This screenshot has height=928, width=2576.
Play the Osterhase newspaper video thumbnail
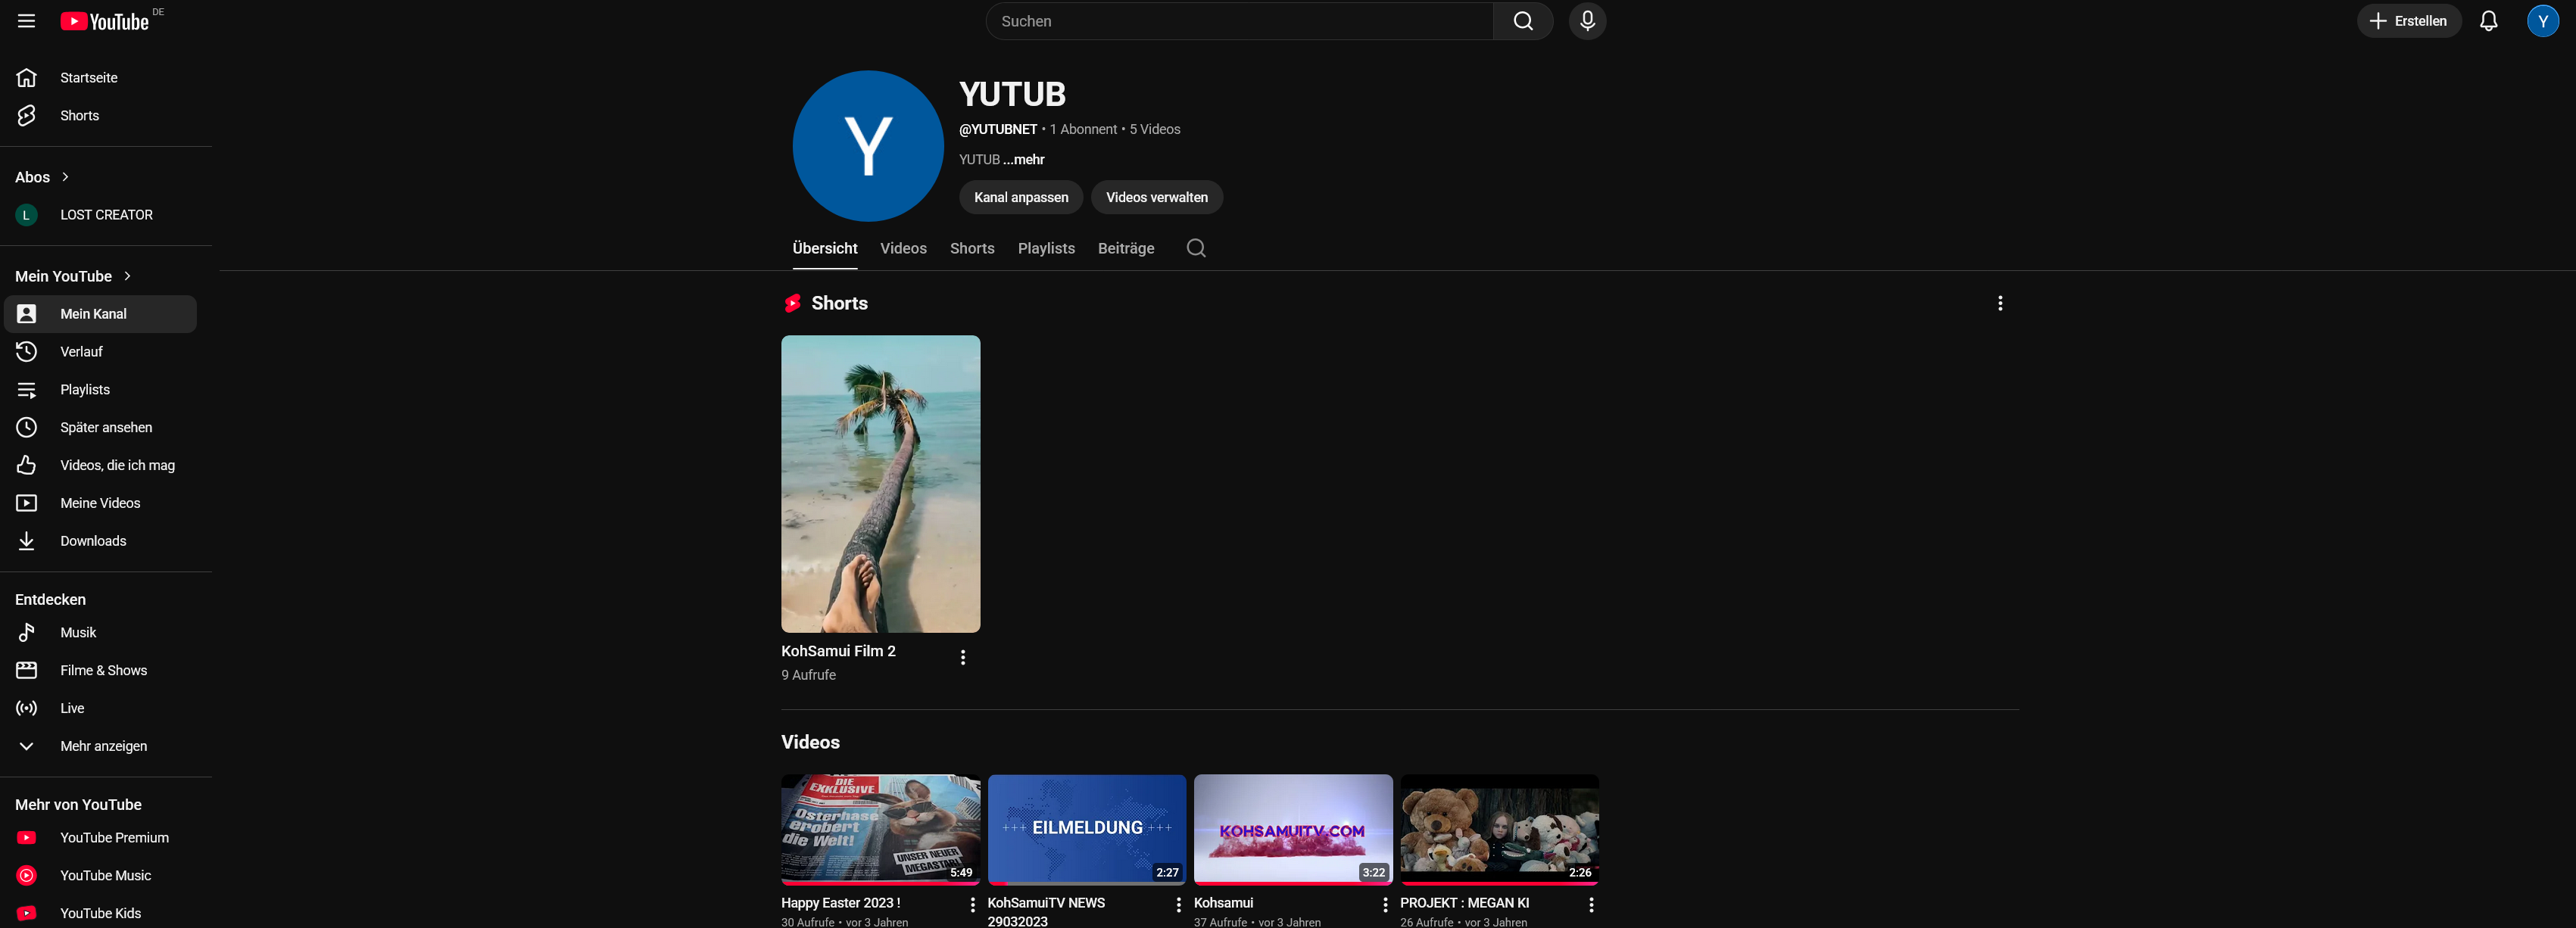pyautogui.click(x=880, y=829)
